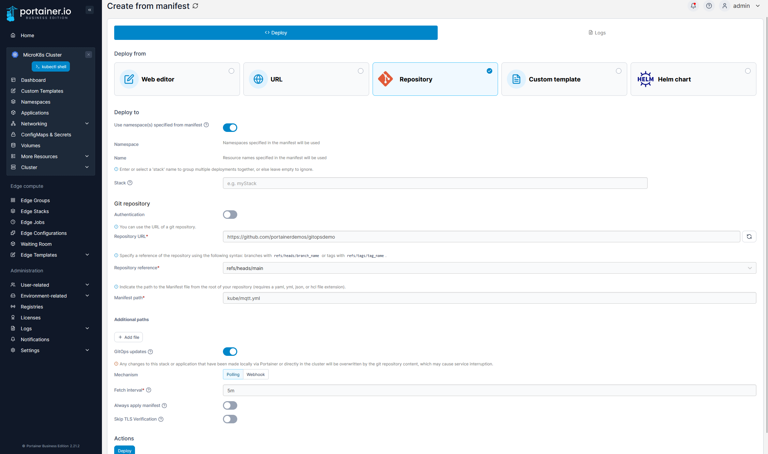
Task: Select the Custom template deploy icon
Action: point(517,79)
